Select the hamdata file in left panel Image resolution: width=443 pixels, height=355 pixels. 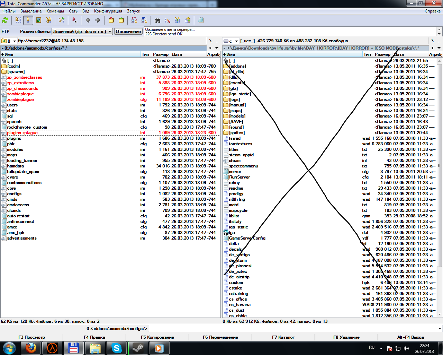(110, 166)
